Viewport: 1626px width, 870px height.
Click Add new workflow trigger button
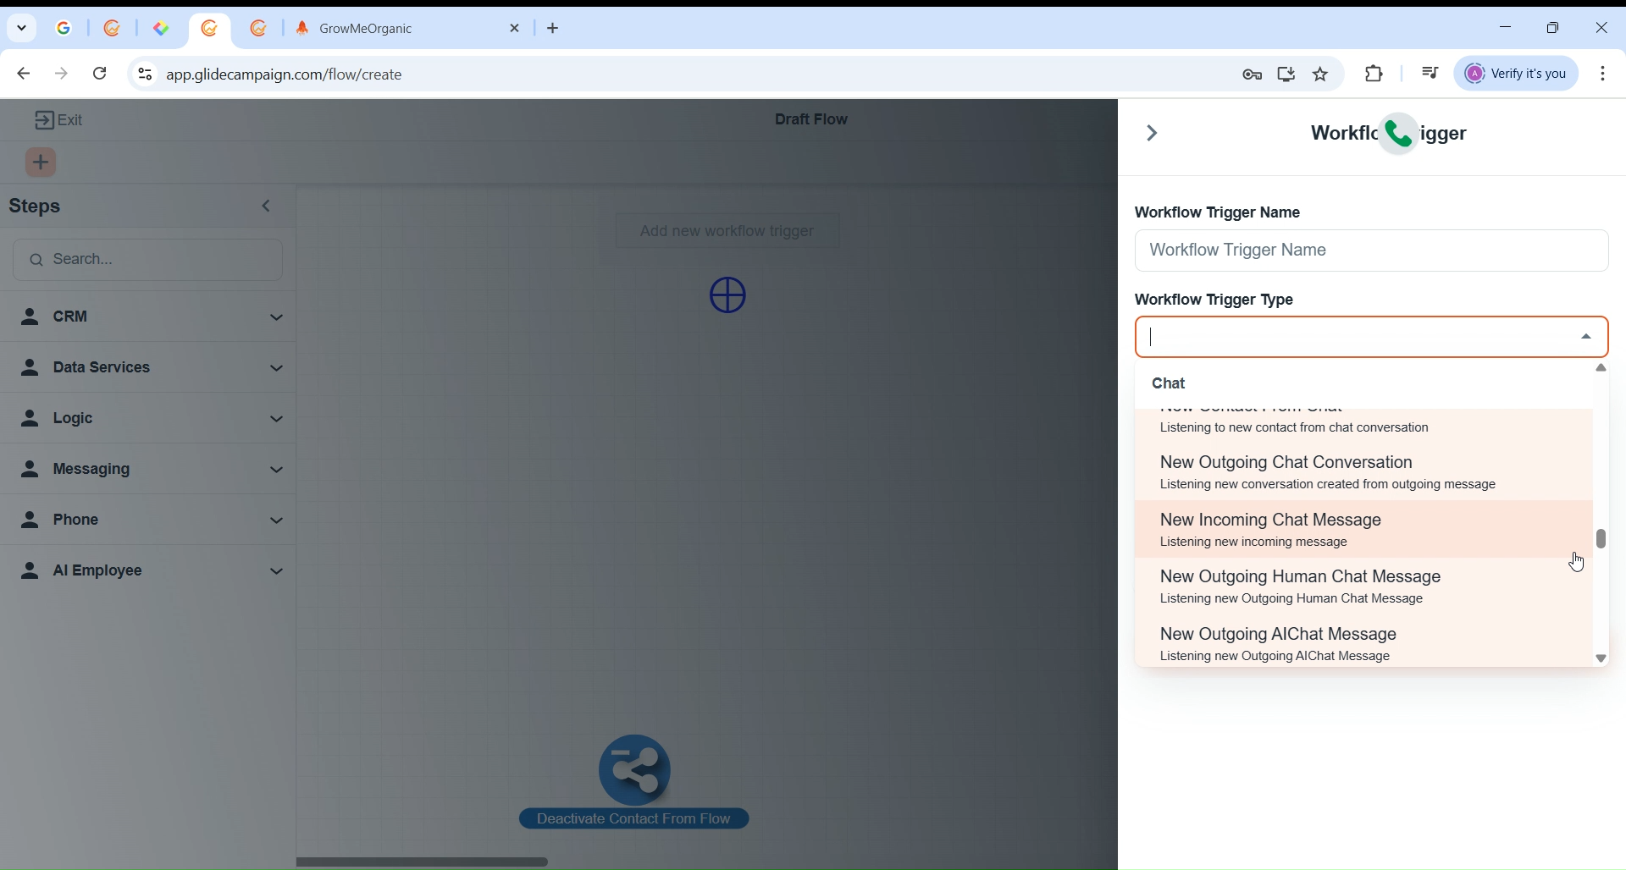(x=728, y=232)
